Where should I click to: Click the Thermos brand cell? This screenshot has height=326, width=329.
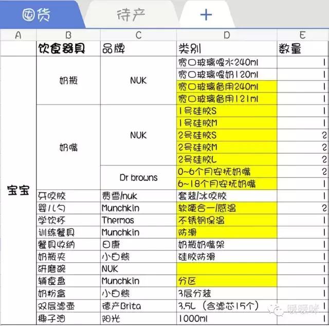(x=138, y=221)
